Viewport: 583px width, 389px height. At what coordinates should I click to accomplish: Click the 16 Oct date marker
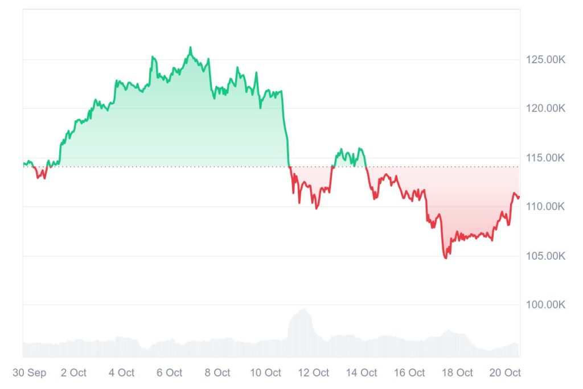409,373
